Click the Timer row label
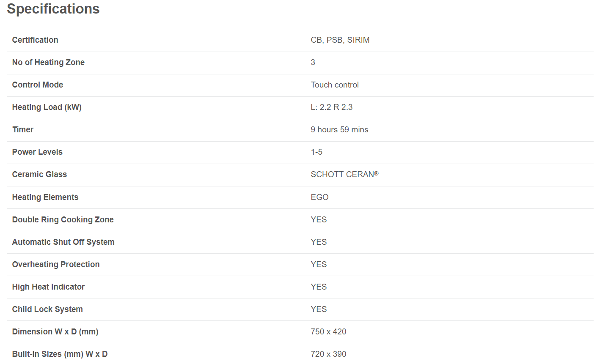This screenshot has height=364, width=597. 23,129
